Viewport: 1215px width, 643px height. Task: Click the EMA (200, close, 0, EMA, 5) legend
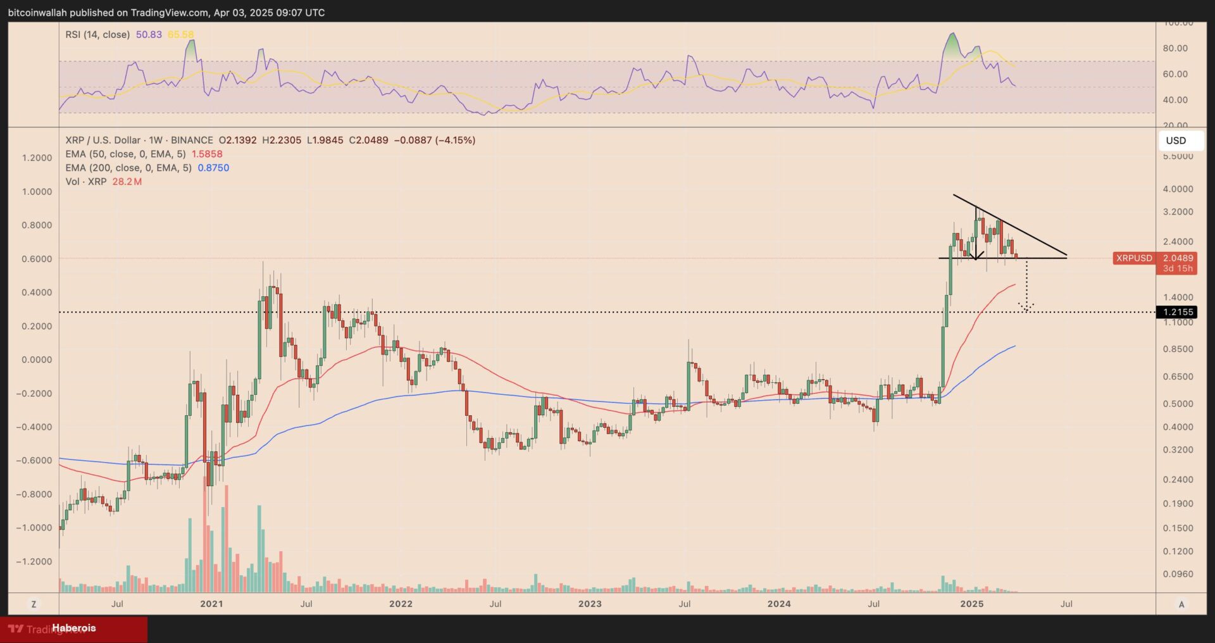pos(128,168)
